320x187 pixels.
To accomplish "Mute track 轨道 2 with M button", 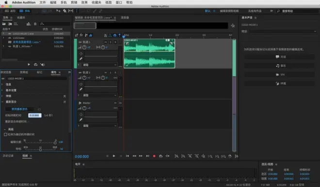I will click(106, 72).
